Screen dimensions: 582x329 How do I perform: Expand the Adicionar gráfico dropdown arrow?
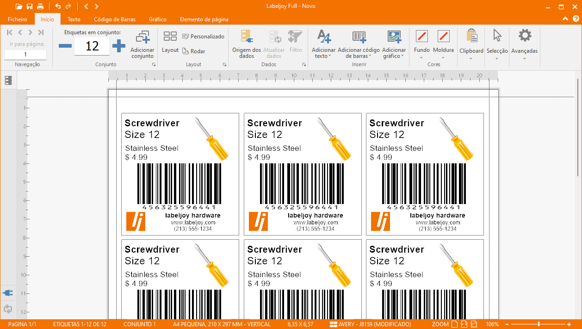coord(403,56)
